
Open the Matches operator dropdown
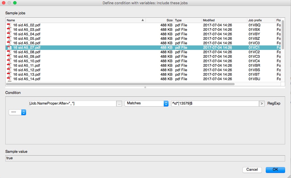point(146,103)
